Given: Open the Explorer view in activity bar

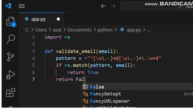Looking at the screenshot, I should tap(11, 21).
